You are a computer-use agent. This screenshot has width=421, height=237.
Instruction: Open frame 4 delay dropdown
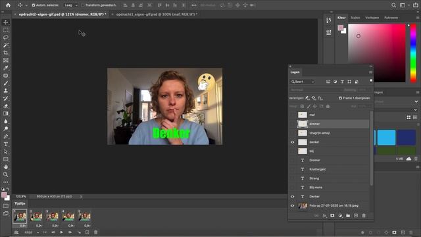pyautogui.click(x=72, y=226)
